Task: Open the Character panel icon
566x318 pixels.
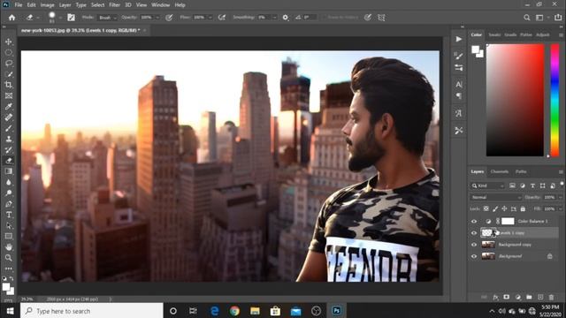Action: pyautogui.click(x=459, y=85)
